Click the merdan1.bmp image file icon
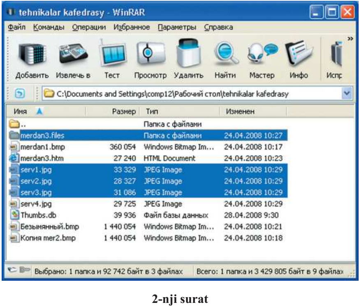This screenshot has height=307, width=359. 14,147
